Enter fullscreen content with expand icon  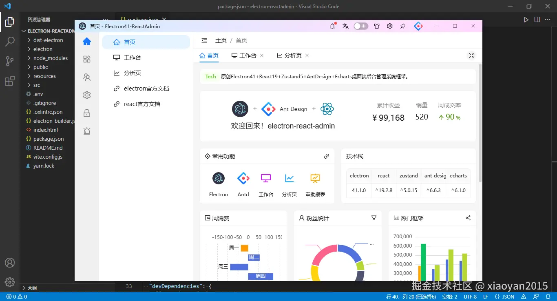pyautogui.click(x=471, y=55)
